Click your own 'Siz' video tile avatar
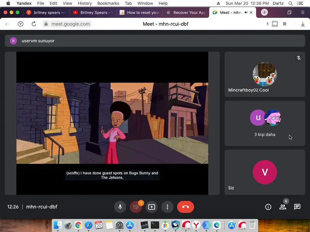Viewport: 310px width, 232px height. 265,172
